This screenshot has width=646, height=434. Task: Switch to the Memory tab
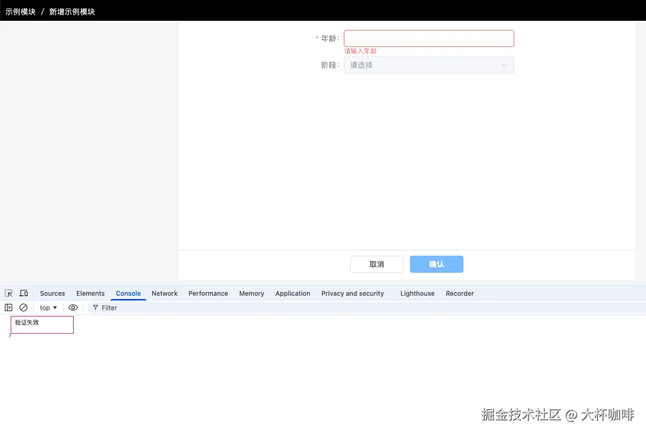(251, 293)
